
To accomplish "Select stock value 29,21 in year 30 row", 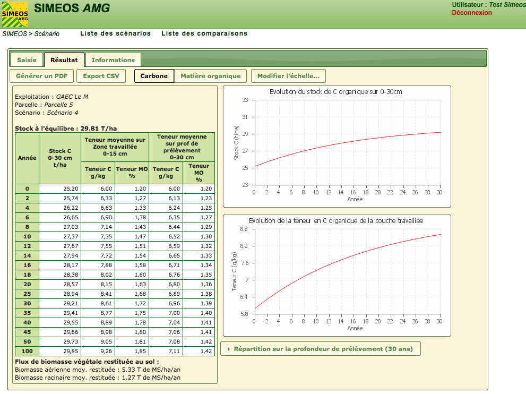I will [59, 303].
